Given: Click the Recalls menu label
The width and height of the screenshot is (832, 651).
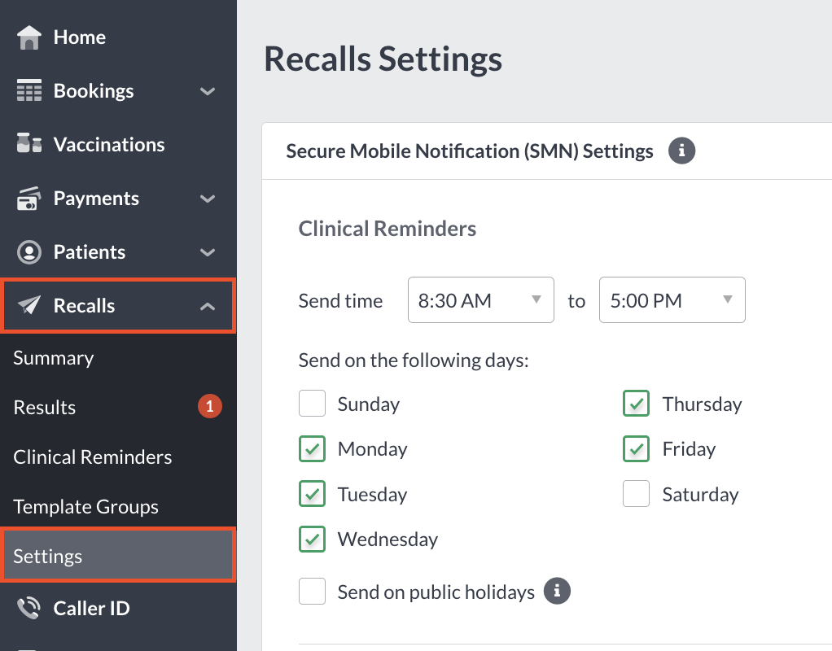Looking at the screenshot, I should coord(84,306).
